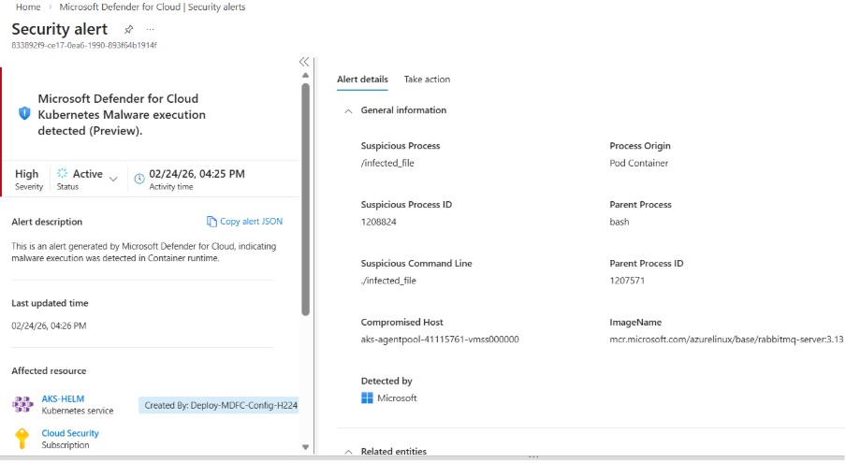Collapse the General information section

pos(347,110)
